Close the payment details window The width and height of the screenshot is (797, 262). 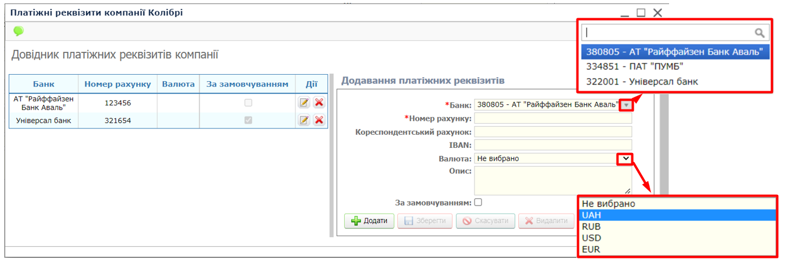(x=658, y=12)
